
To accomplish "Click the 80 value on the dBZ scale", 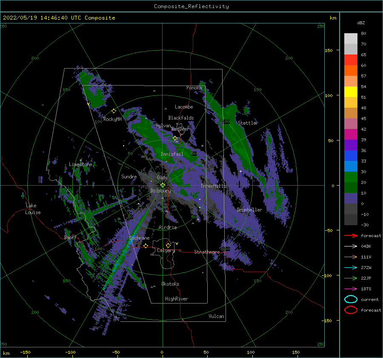I will tap(363, 34).
